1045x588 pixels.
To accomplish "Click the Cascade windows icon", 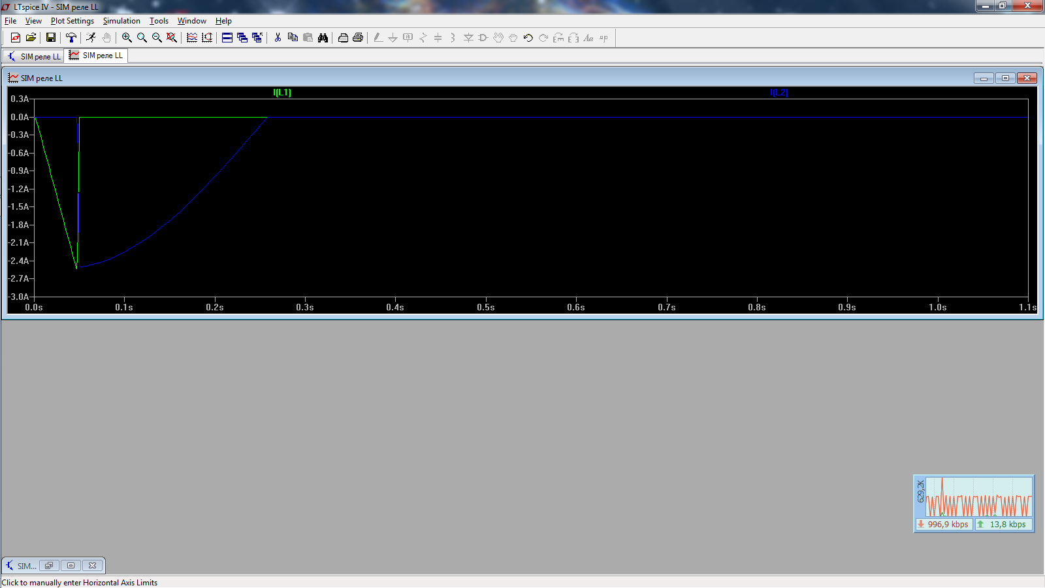I will [242, 38].
